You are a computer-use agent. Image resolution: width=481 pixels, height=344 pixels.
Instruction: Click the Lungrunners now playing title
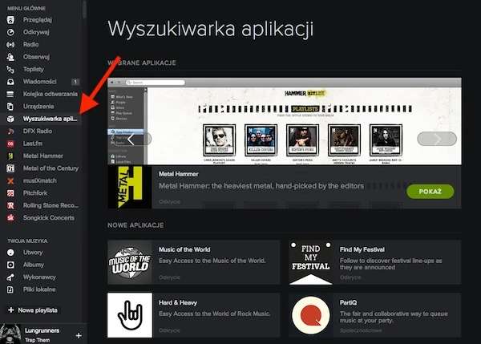[42, 330]
